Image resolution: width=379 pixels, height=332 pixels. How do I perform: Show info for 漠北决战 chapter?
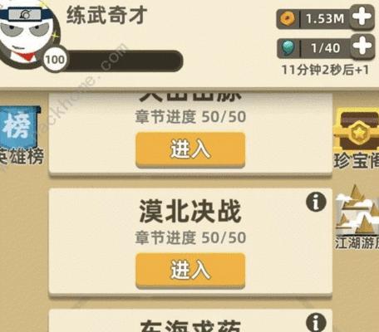click(x=316, y=203)
